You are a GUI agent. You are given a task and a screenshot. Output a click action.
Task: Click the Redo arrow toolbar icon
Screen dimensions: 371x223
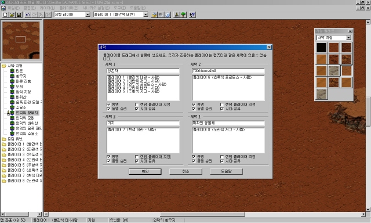point(35,15)
